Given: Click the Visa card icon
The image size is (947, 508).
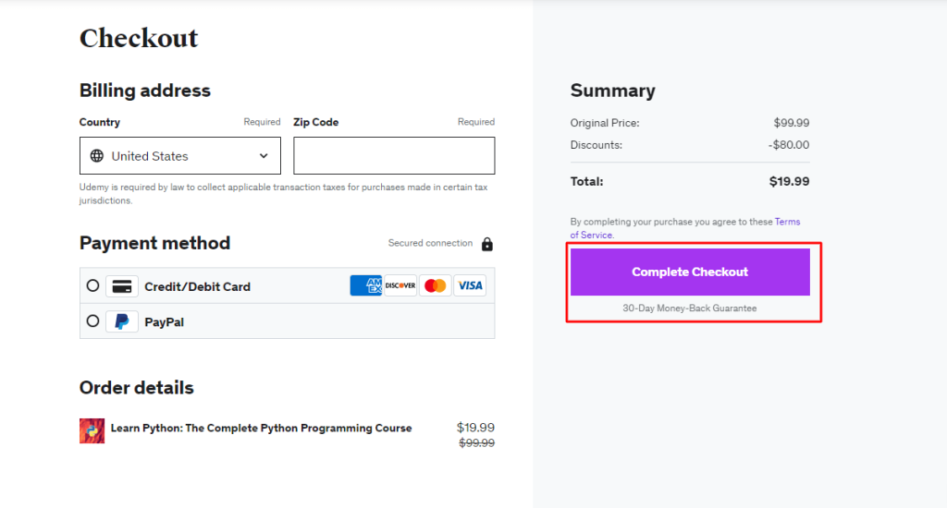Looking at the screenshot, I should 470,285.
